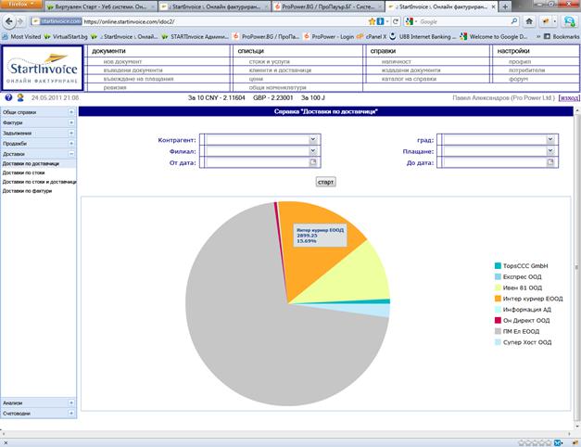This screenshot has height=447, width=581.
Task: Open 'каталог на справки' entry
Action: click(x=409, y=79)
